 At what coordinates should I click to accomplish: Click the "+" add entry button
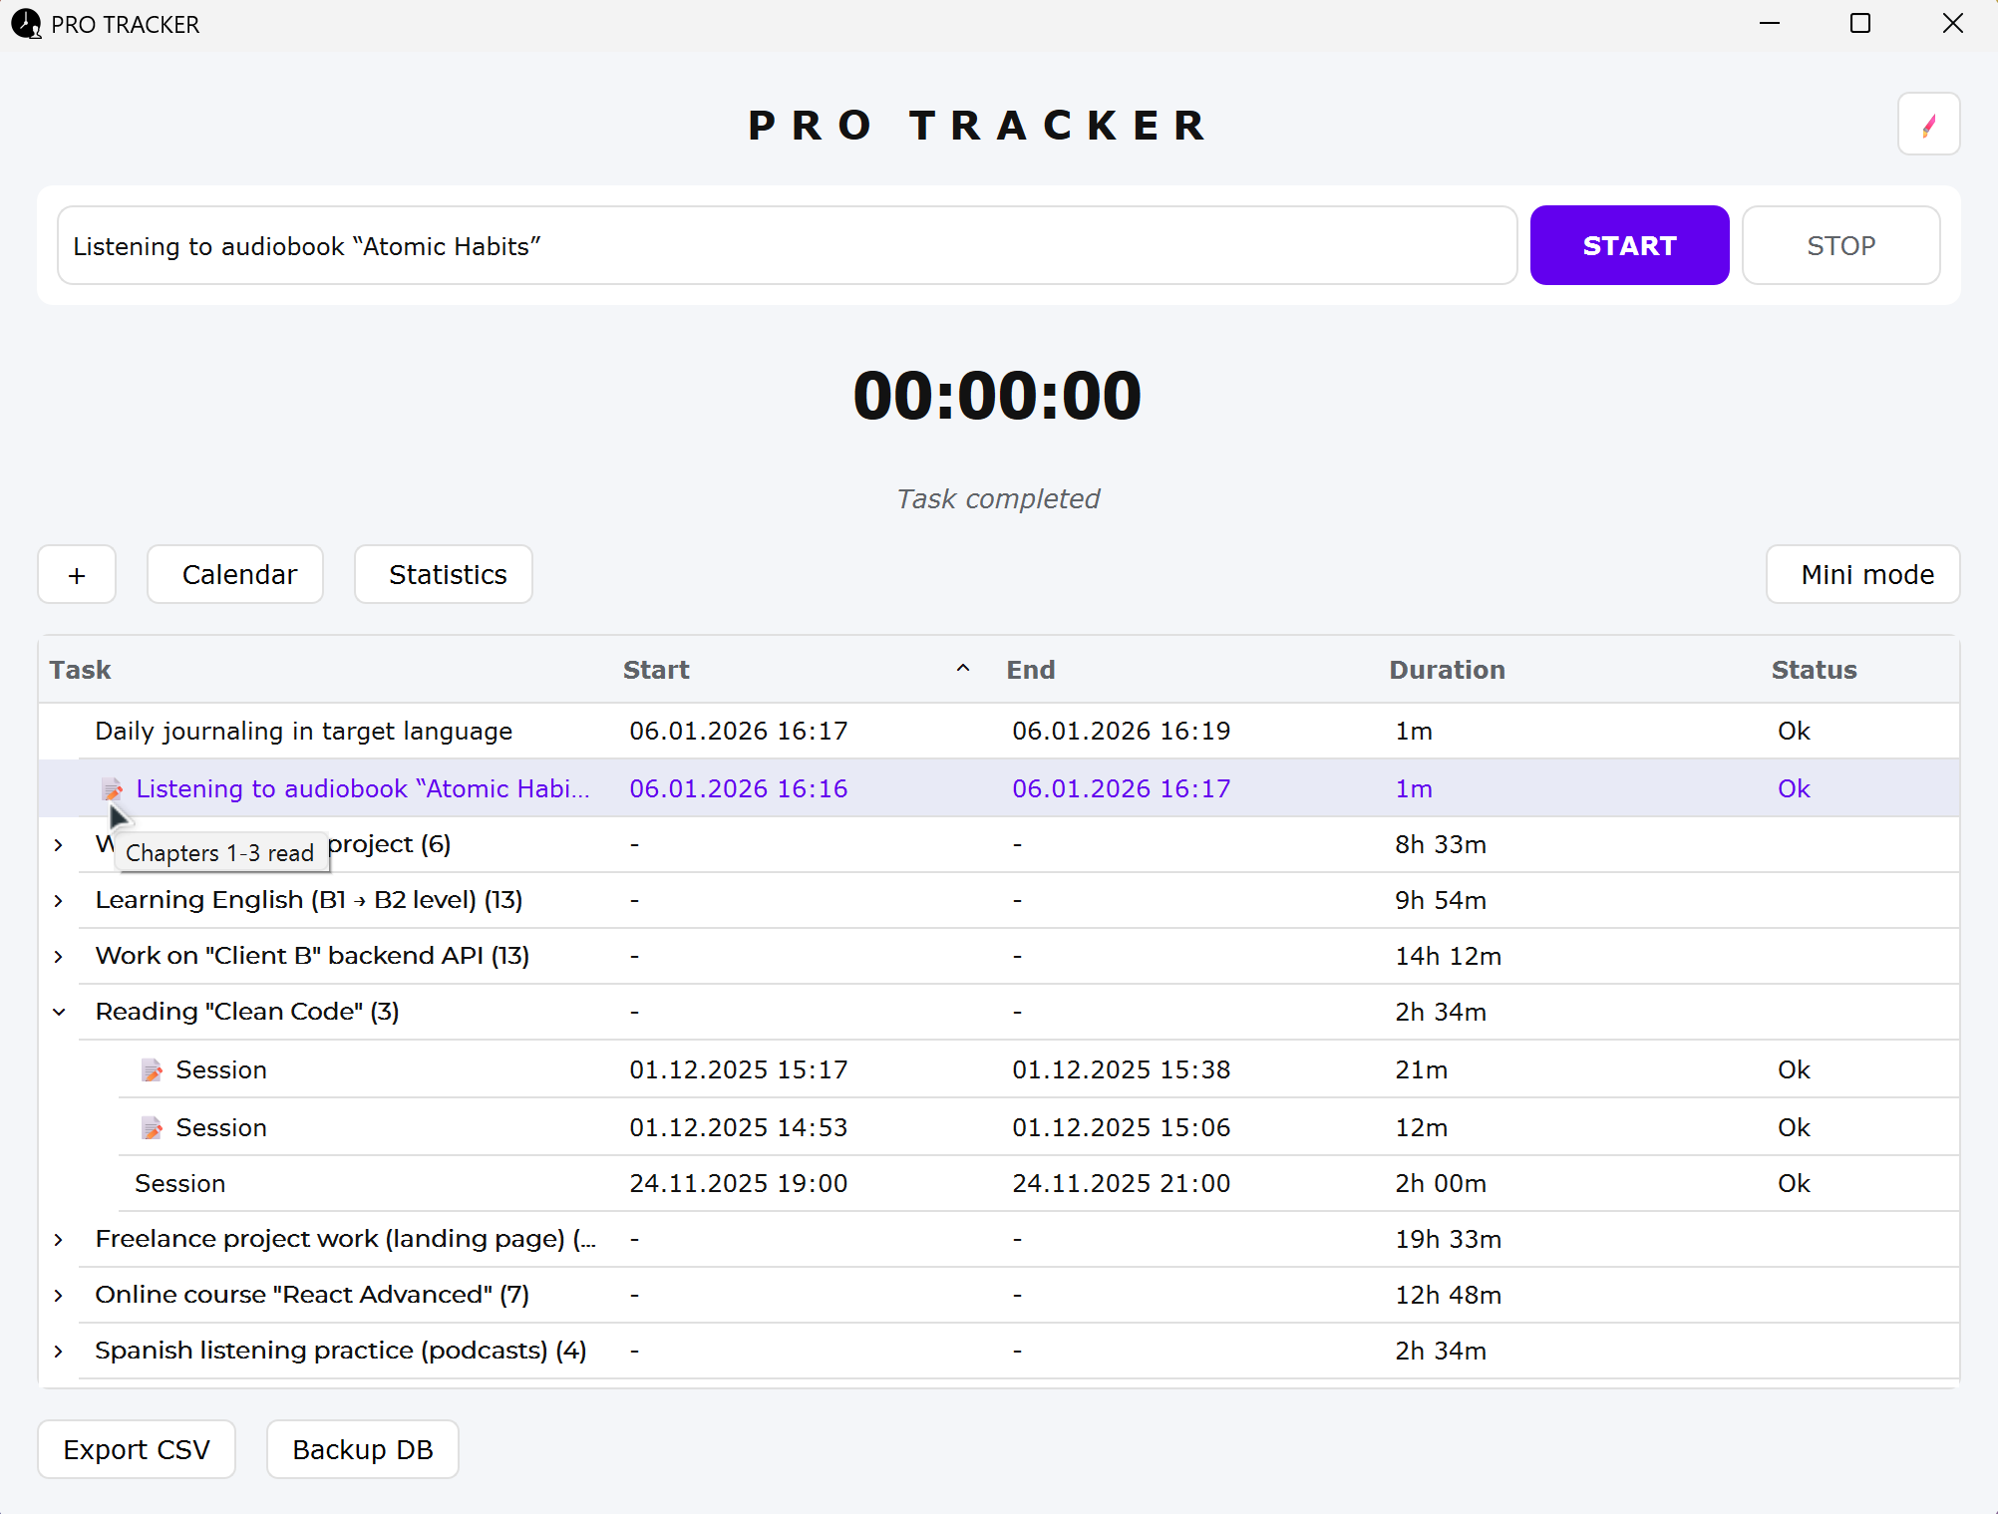pyautogui.click(x=76, y=574)
